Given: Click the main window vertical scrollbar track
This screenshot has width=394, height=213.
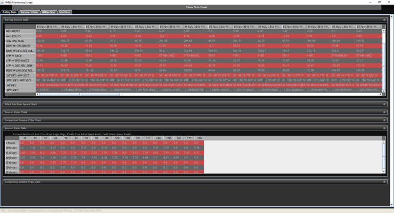Looking at the screenshot, I should pyautogui.click(x=391, y=111).
